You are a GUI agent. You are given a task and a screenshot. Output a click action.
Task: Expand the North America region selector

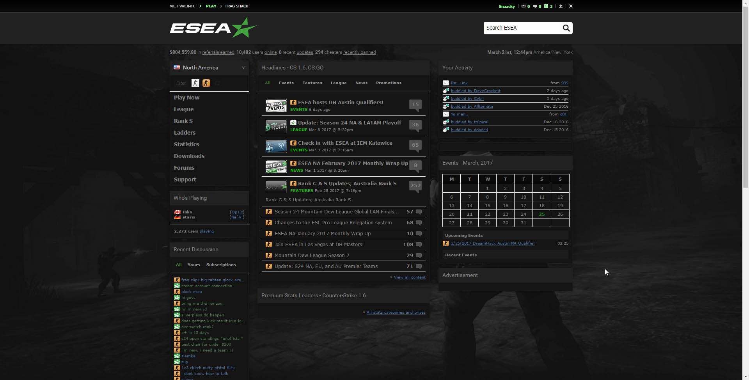click(x=243, y=67)
